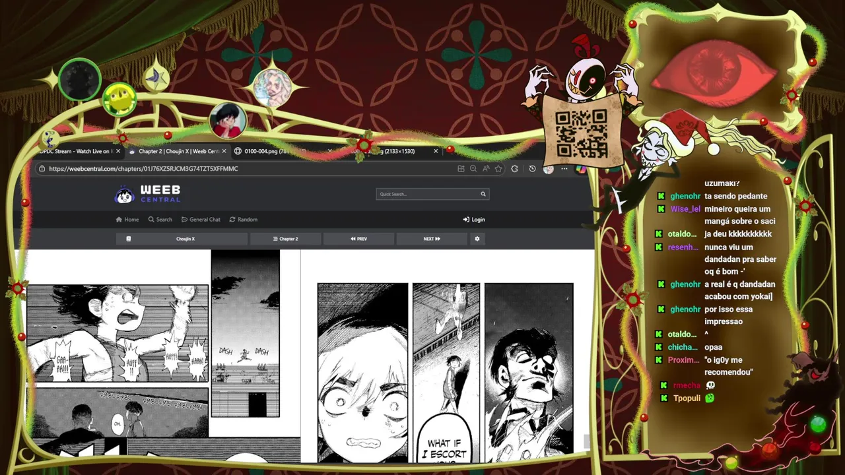Click chat message 'uzumaki?'
845x475 pixels.
point(722,183)
